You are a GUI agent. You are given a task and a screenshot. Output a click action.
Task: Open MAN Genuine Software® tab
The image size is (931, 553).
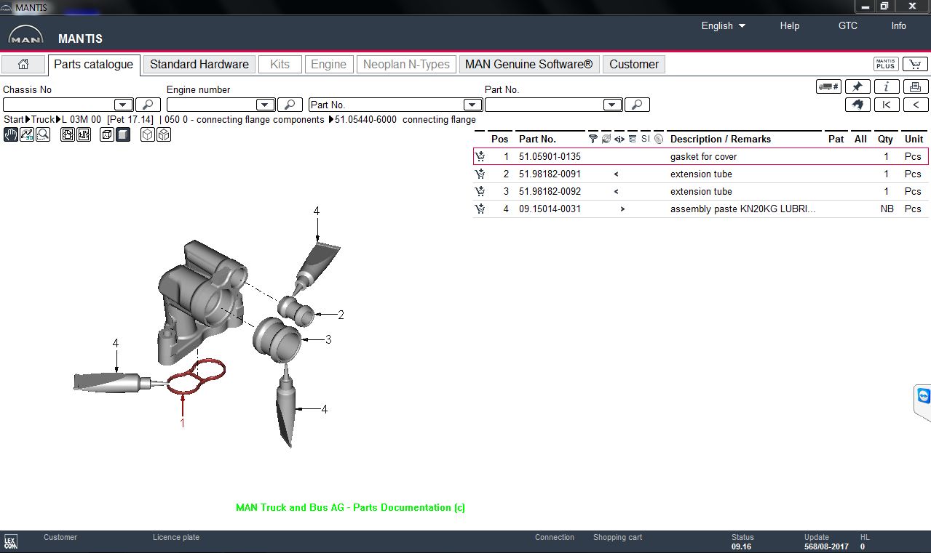(529, 64)
